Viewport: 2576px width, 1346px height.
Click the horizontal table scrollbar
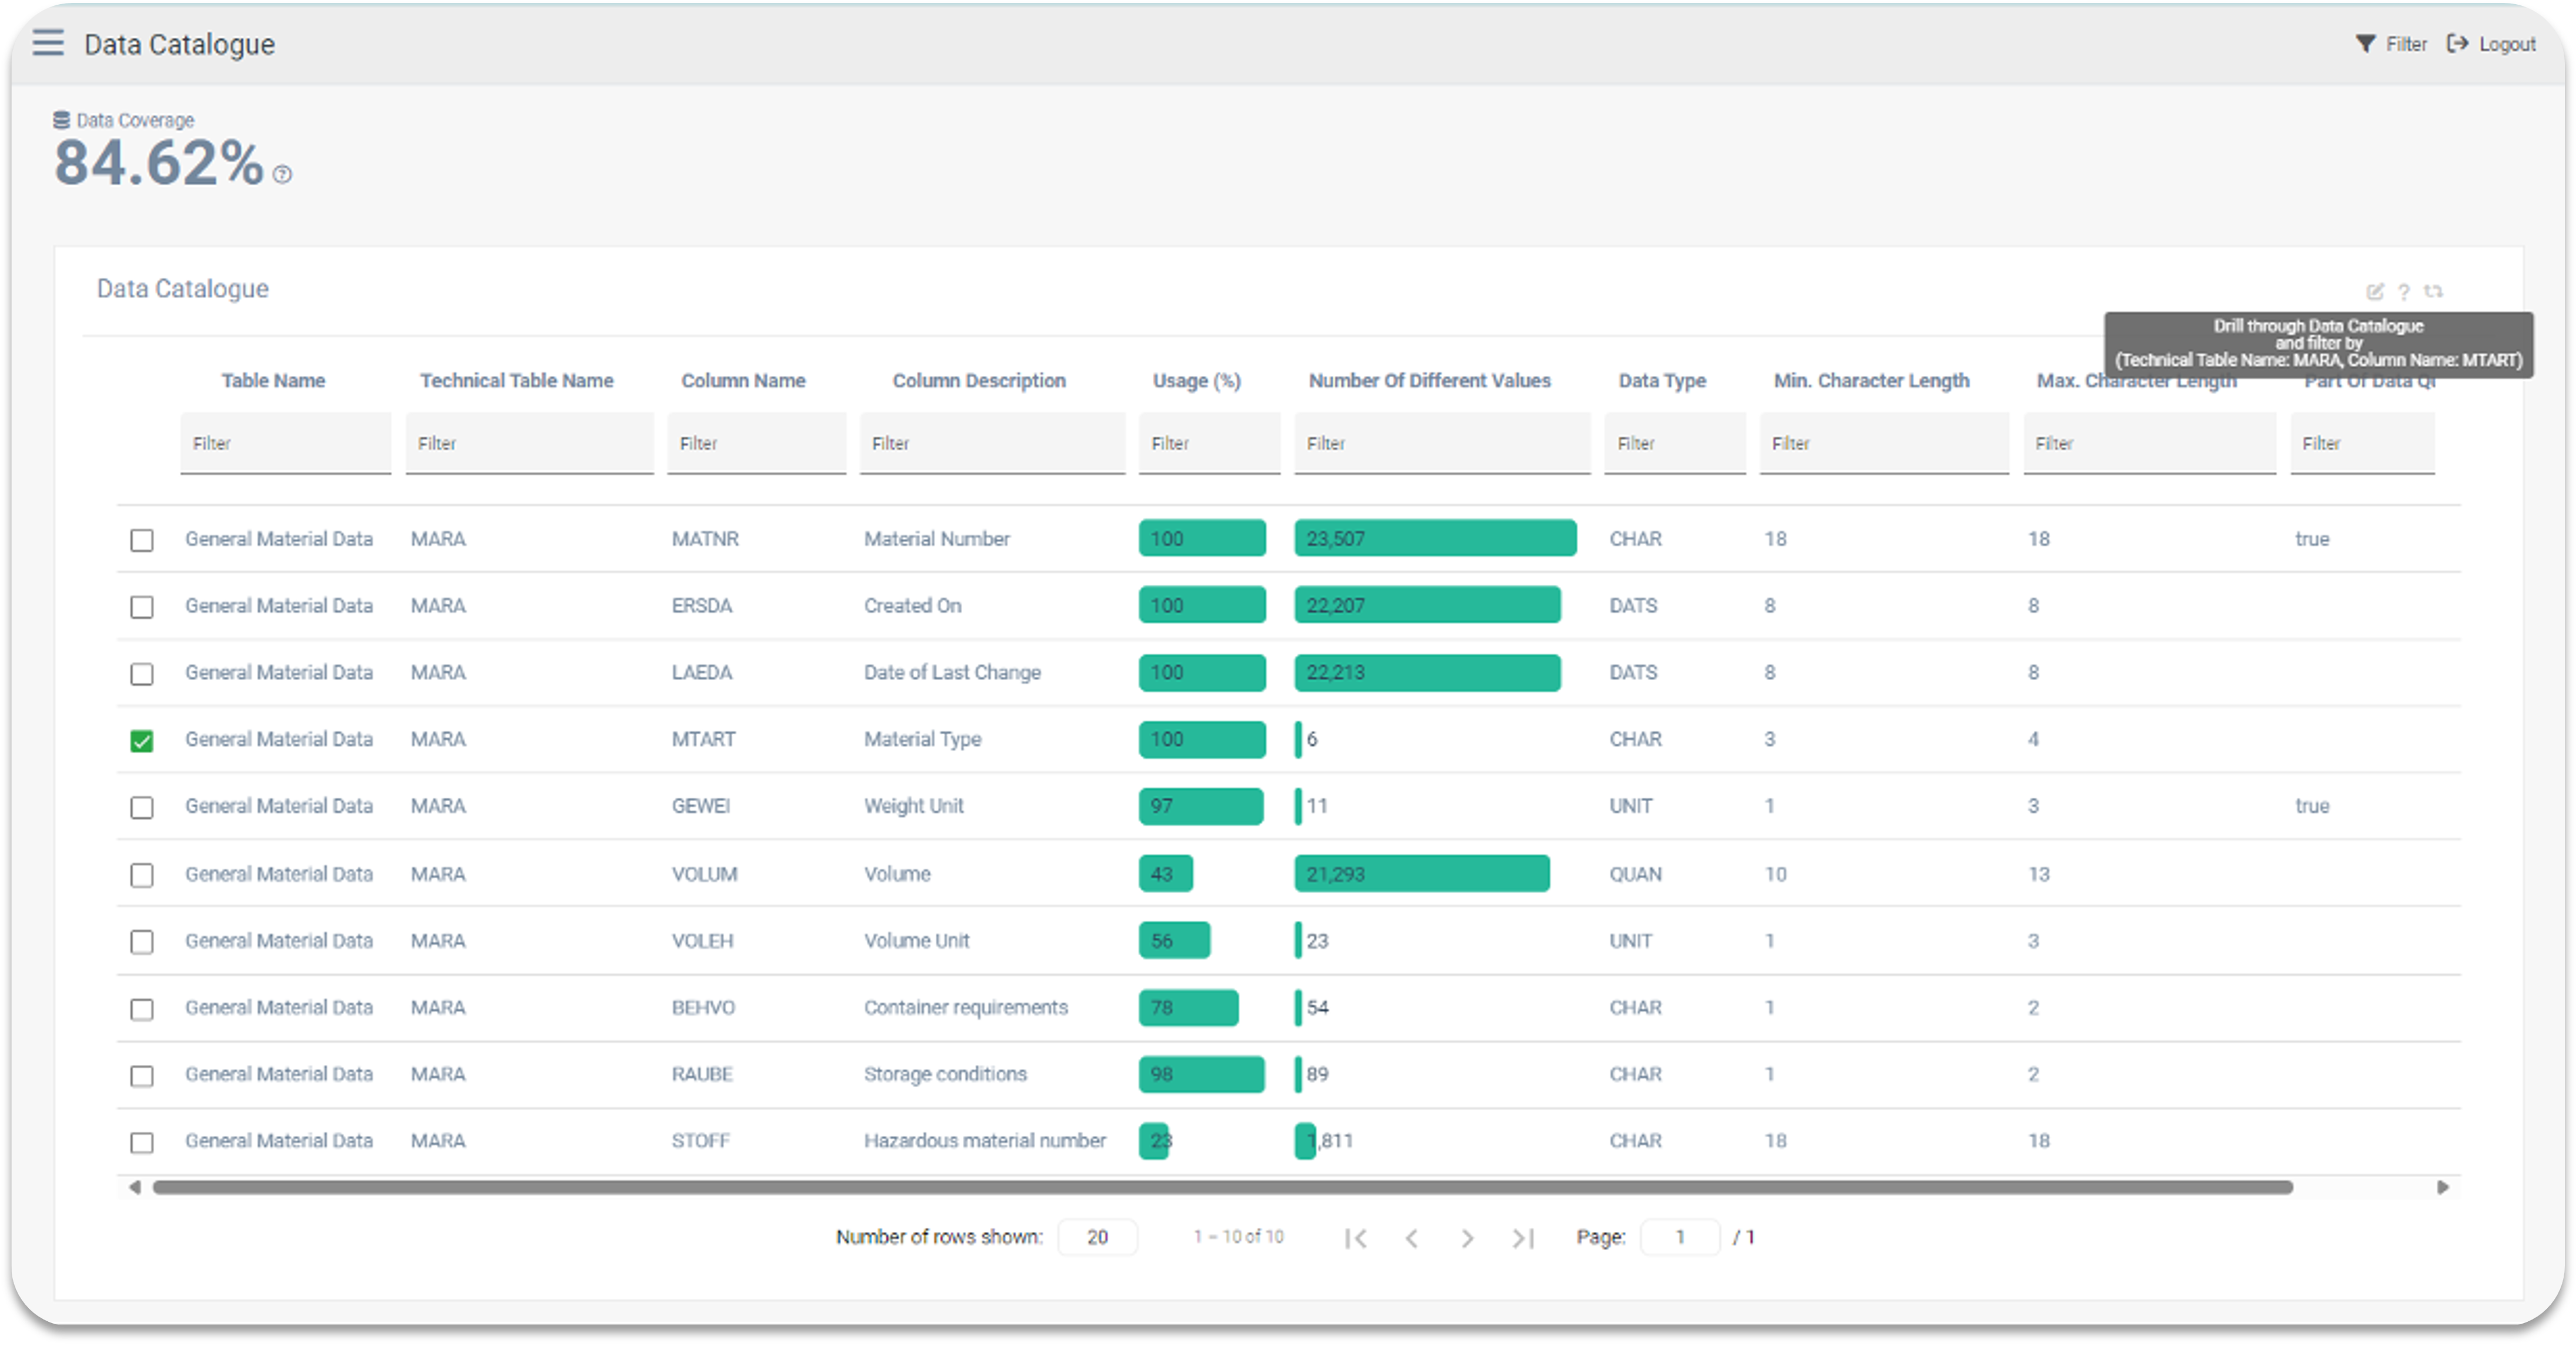[1222, 1187]
